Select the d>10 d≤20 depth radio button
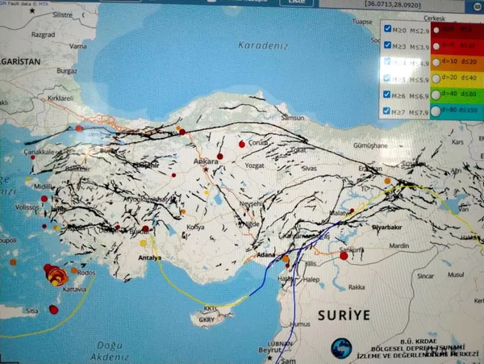484x364 pixels. click(436, 63)
